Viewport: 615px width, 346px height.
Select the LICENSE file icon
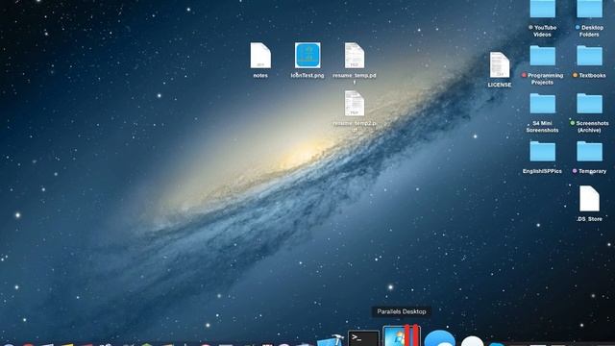500,64
